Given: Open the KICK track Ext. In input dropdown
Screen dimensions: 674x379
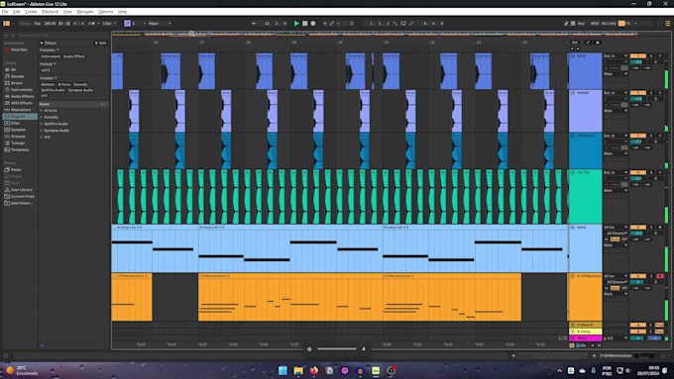Looking at the screenshot, I should pyautogui.click(x=616, y=55).
